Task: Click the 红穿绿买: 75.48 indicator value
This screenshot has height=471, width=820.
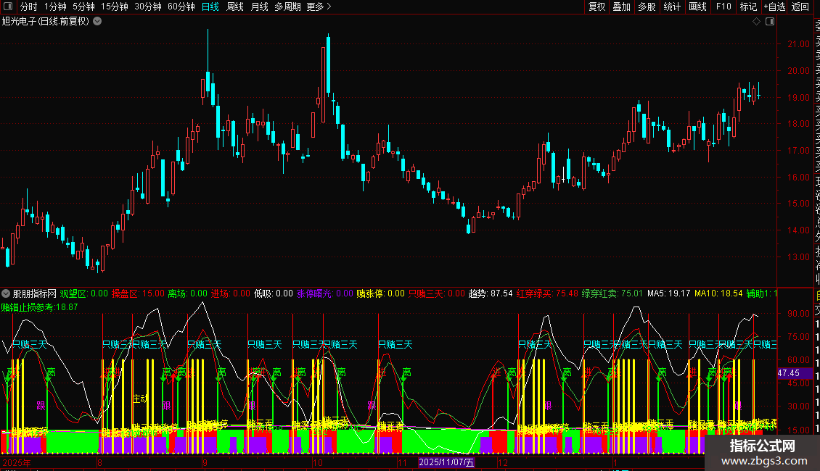Action: click(547, 293)
